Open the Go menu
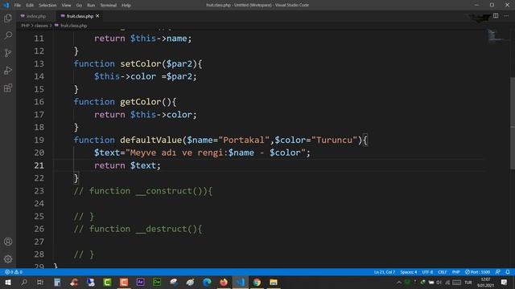 (79, 5)
